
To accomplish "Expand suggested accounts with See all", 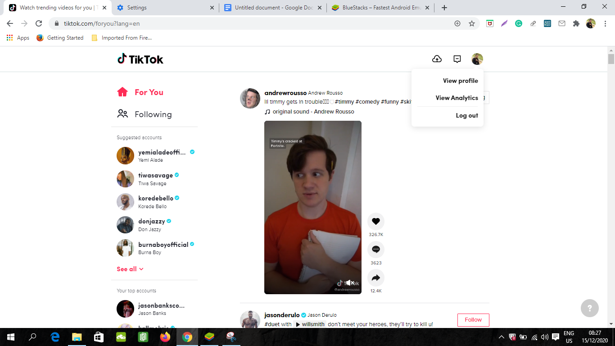I will 129,269.
